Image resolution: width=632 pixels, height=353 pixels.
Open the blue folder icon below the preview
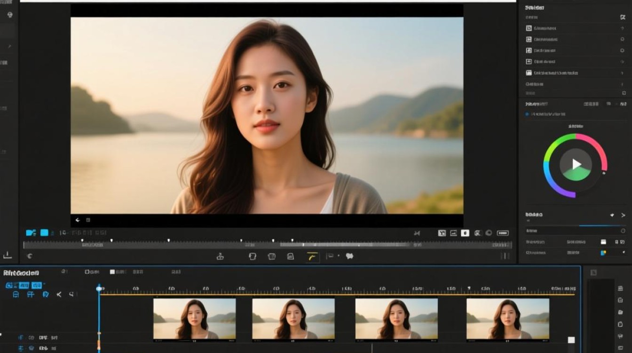click(31, 233)
